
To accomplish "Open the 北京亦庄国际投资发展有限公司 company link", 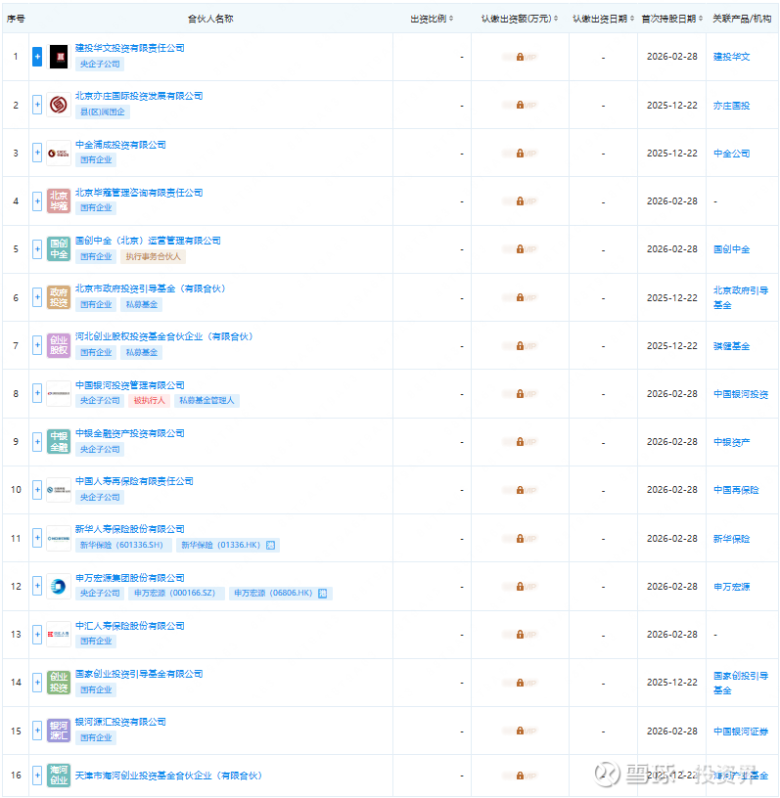I will pos(139,96).
